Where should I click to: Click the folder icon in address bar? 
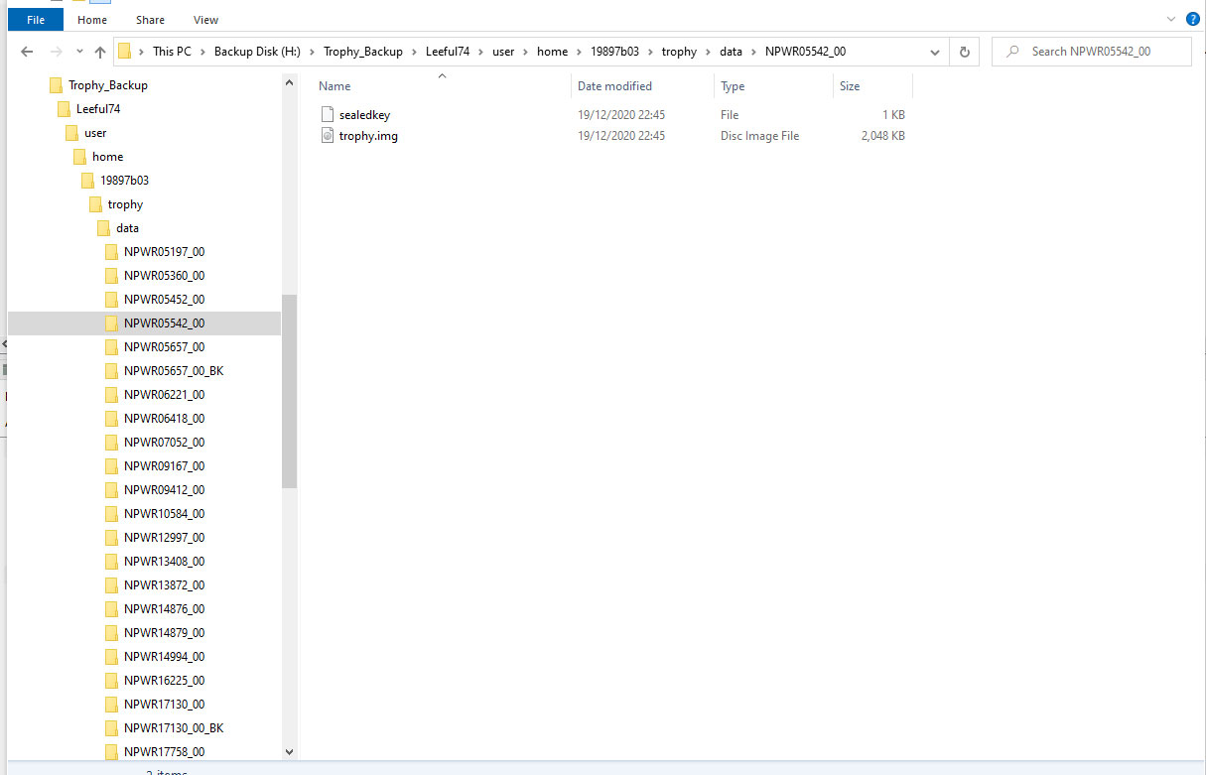(x=125, y=52)
